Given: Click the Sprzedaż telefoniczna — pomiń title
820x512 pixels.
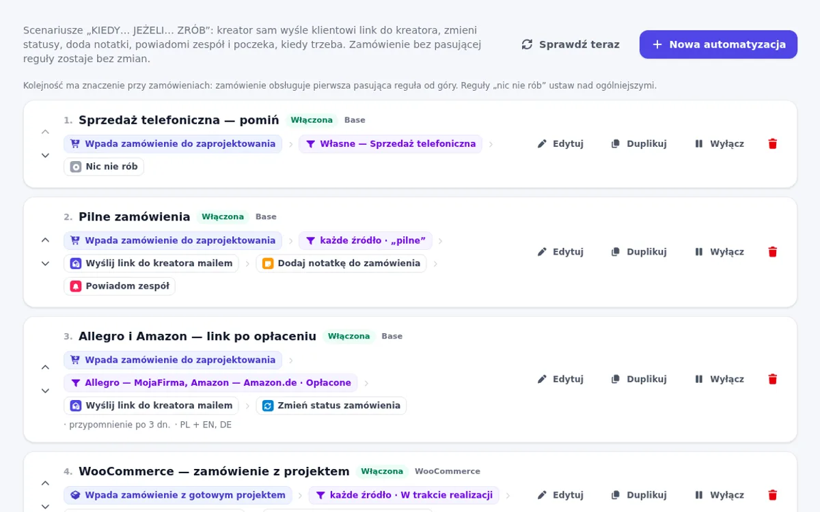Looking at the screenshot, I should coord(179,120).
